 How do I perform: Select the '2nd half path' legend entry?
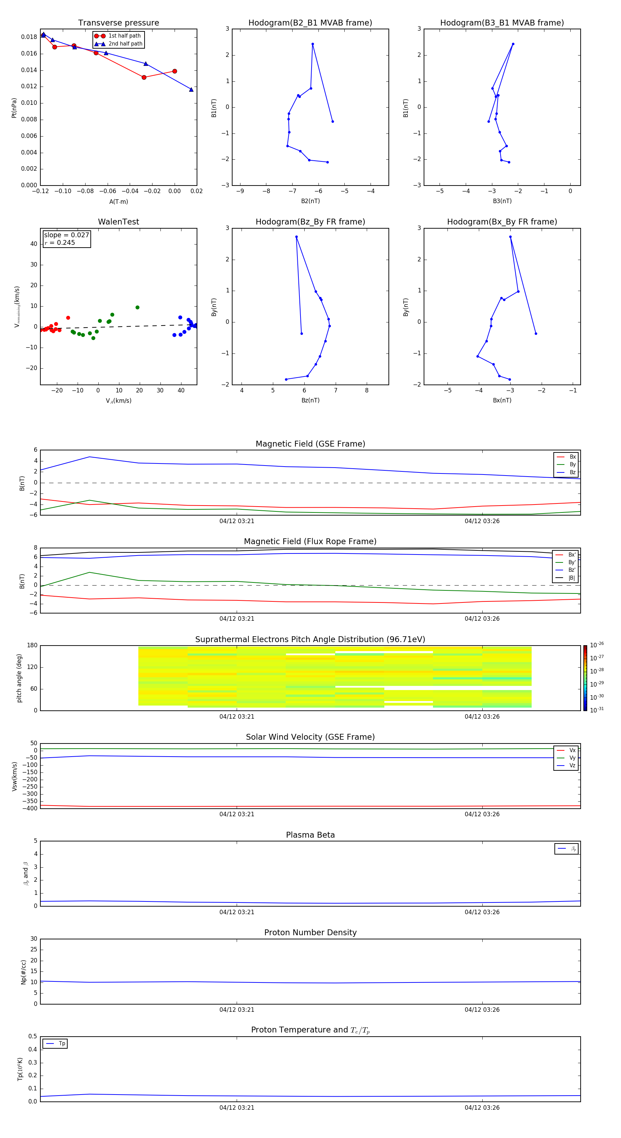pos(118,44)
